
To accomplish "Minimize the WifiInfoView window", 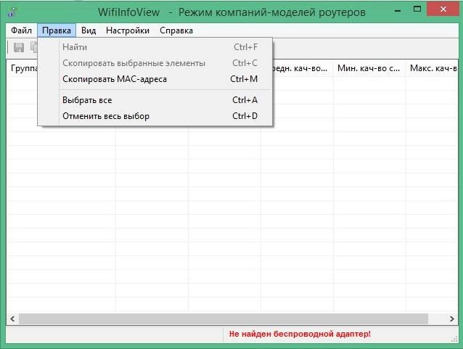I will [x=398, y=10].
